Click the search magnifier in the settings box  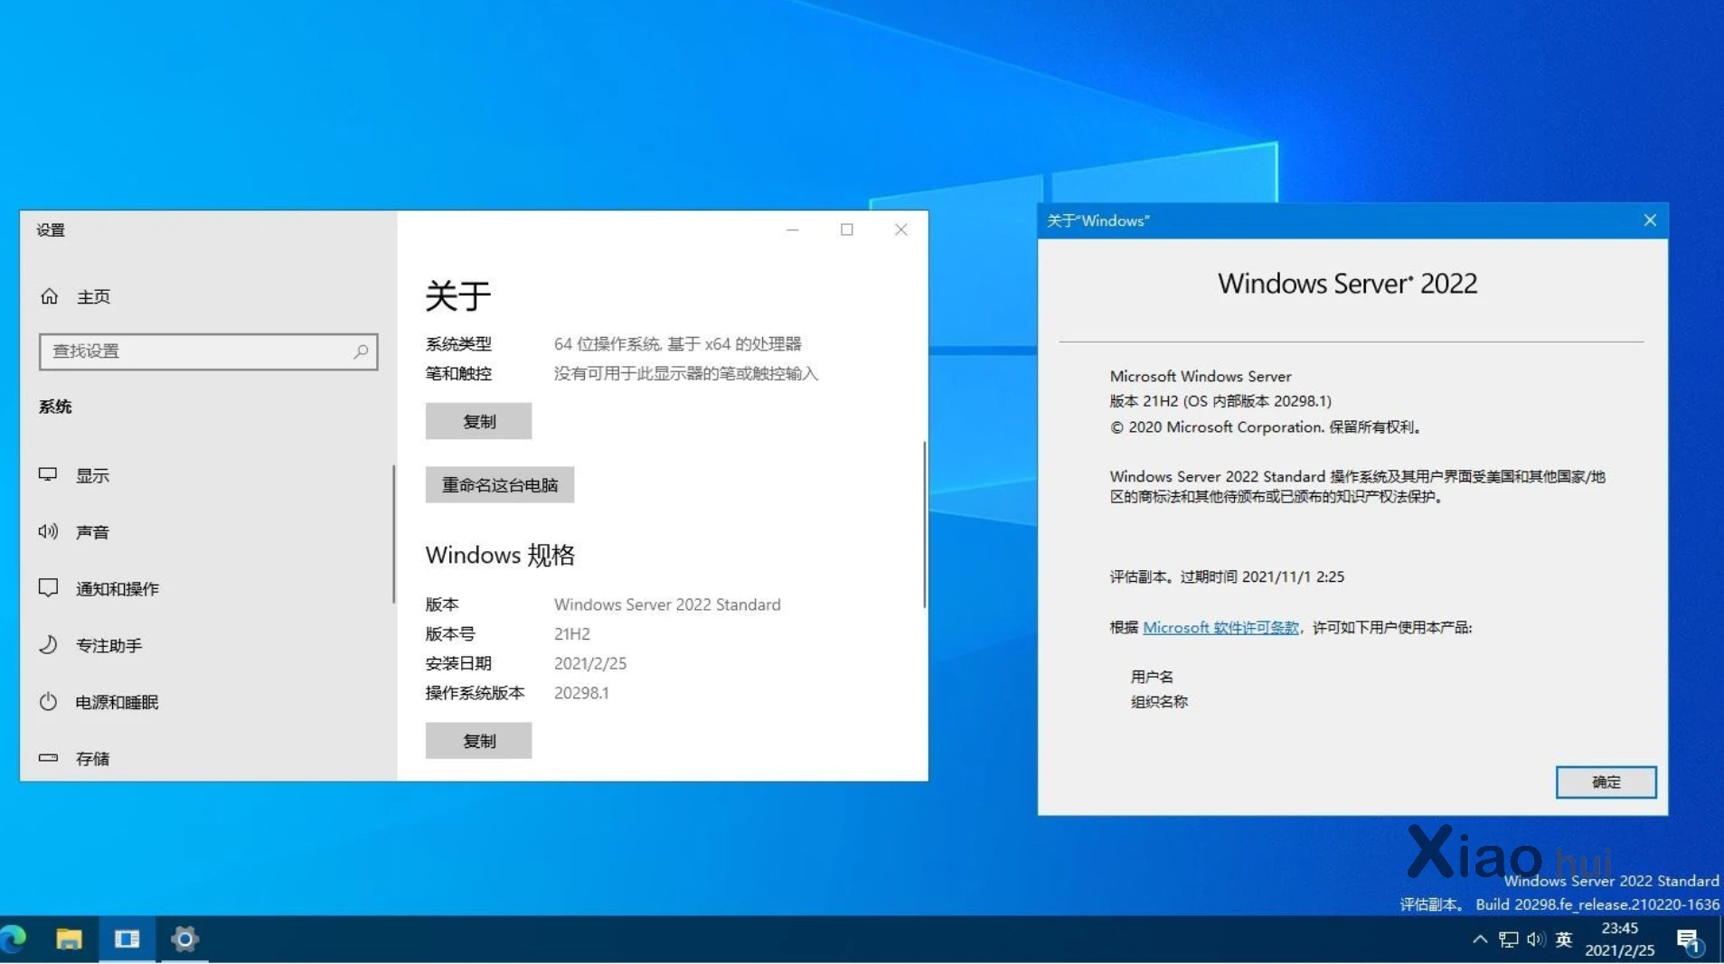tap(361, 351)
